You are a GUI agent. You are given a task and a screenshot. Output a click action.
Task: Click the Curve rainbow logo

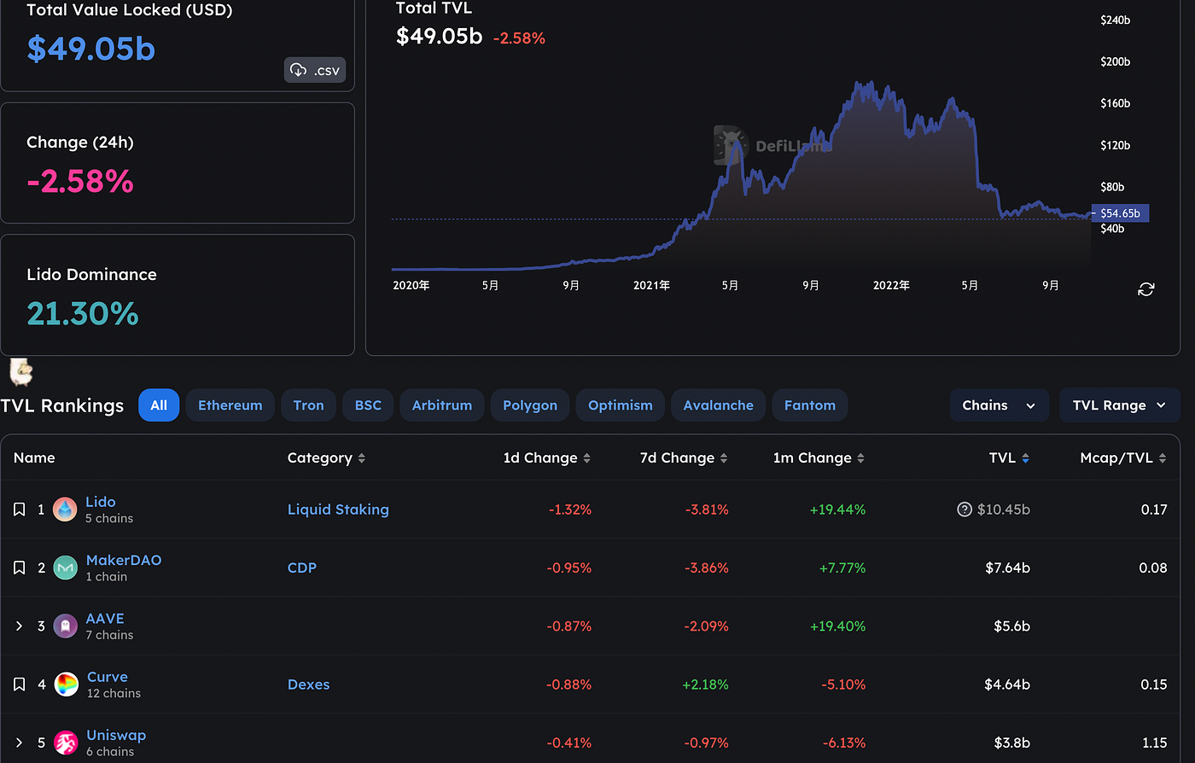tap(67, 684)
